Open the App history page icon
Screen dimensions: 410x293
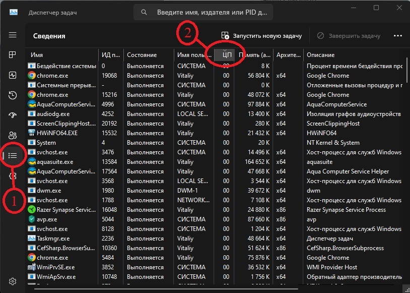13,95
